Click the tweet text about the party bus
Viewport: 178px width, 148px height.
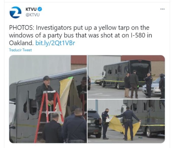(x=80, y=35)
